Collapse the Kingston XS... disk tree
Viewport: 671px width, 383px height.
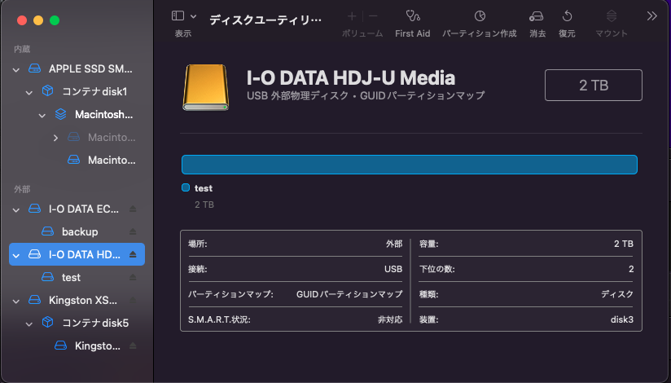16,302
